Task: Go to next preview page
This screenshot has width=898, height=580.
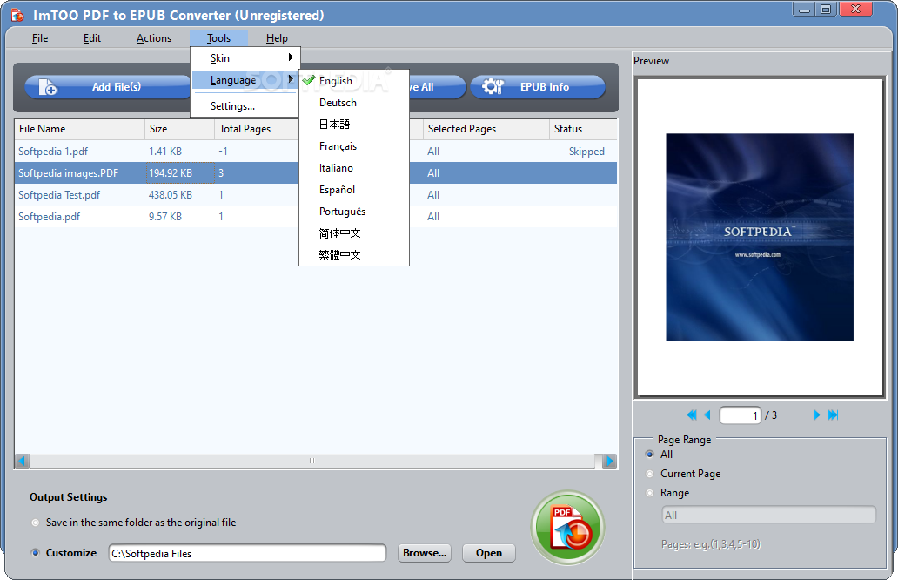Action: coord(817,415)
